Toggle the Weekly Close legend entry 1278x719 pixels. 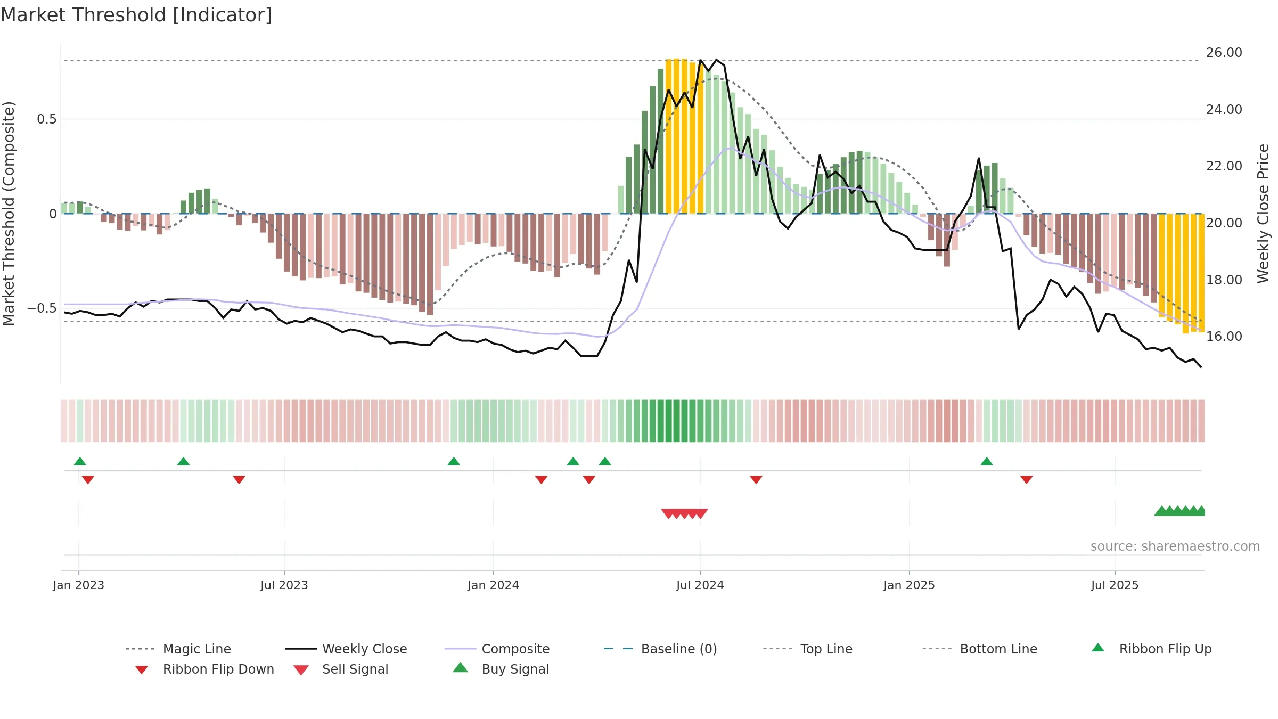click(346, 649)
